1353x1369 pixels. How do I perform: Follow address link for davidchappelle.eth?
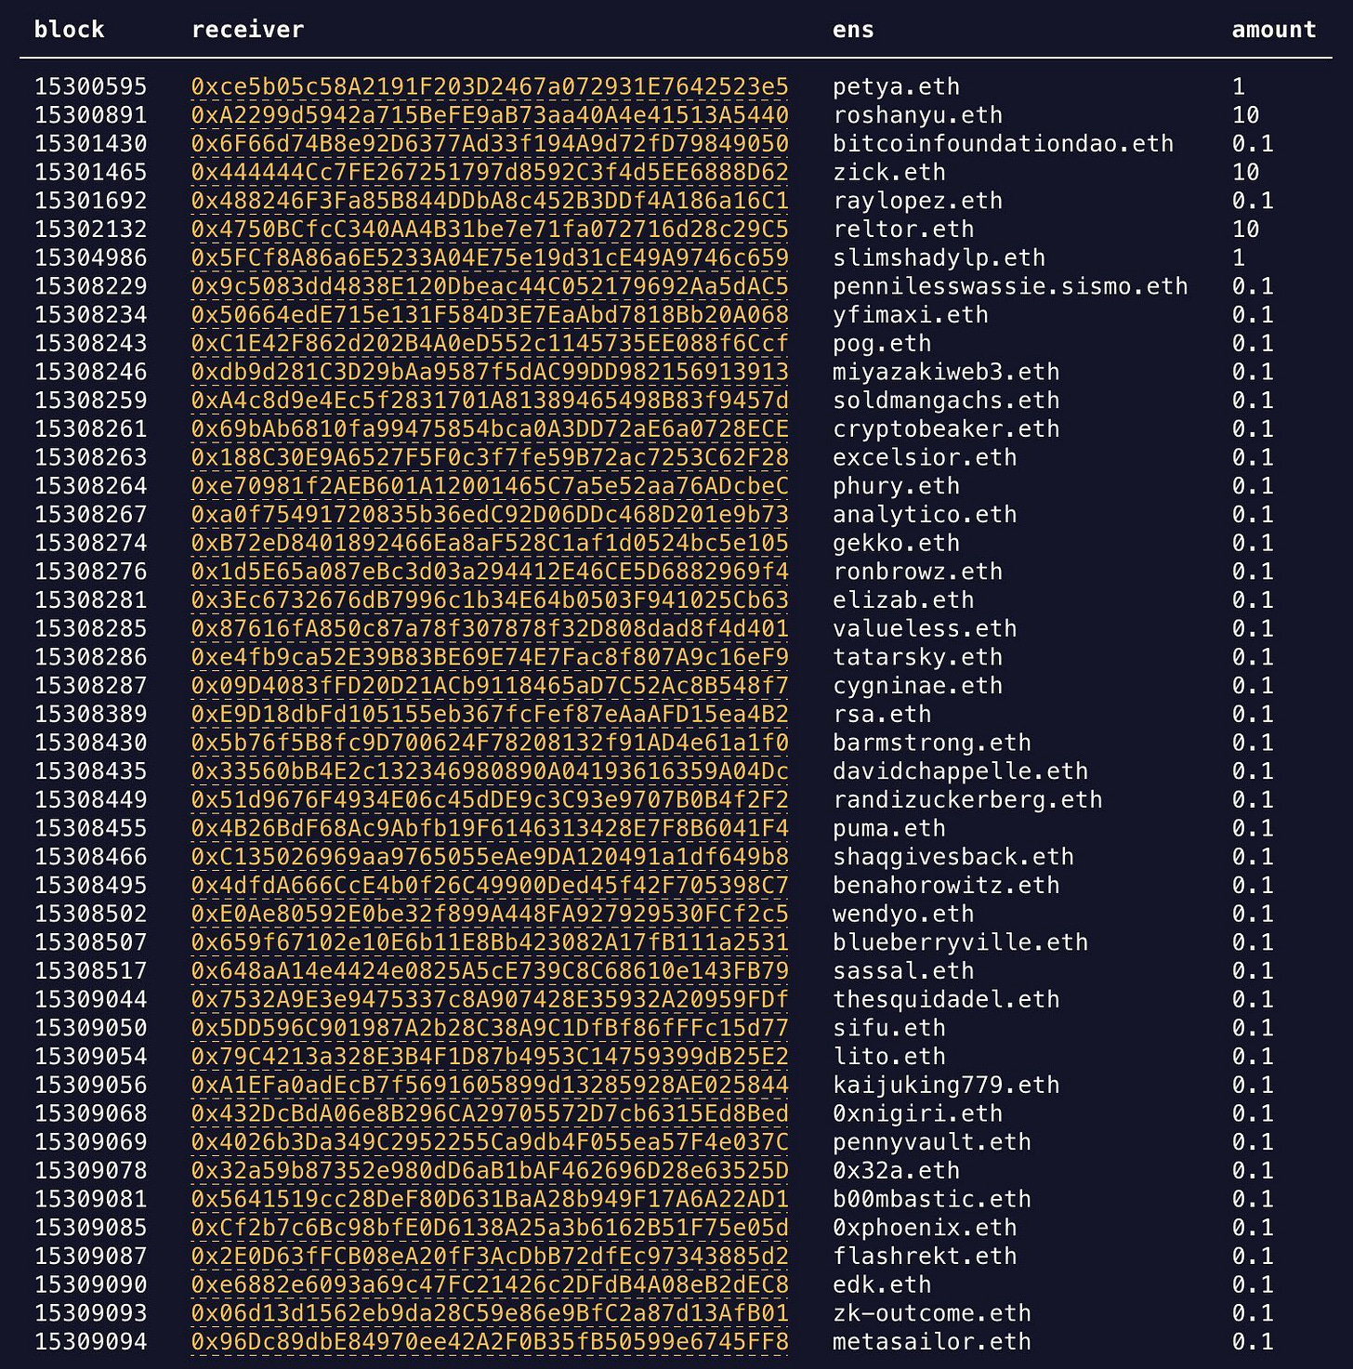pos(490,771)
